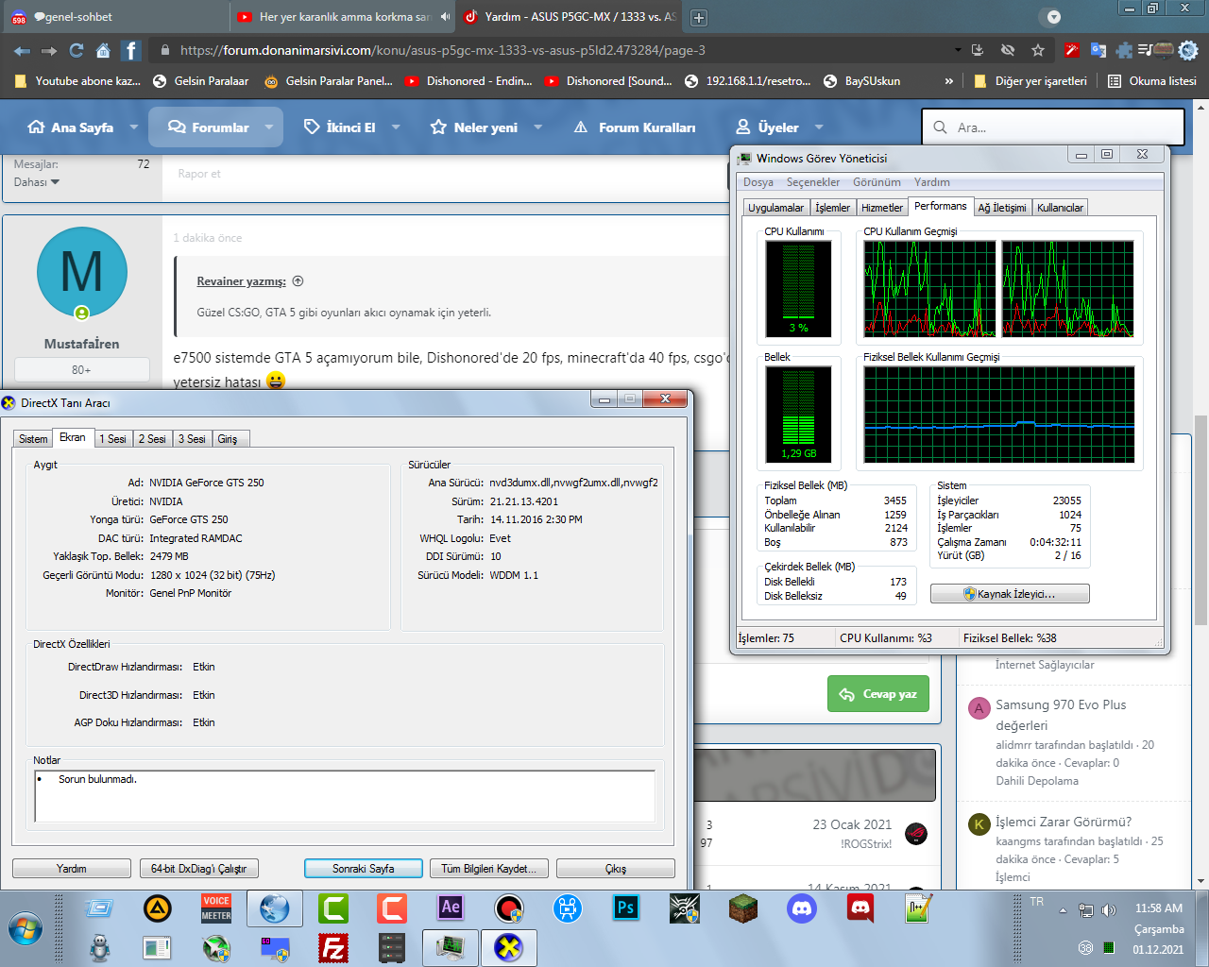Open İşlemci Zarar Görürmü thread link
Screen dimensions: 1209x967
[1064, 822]
